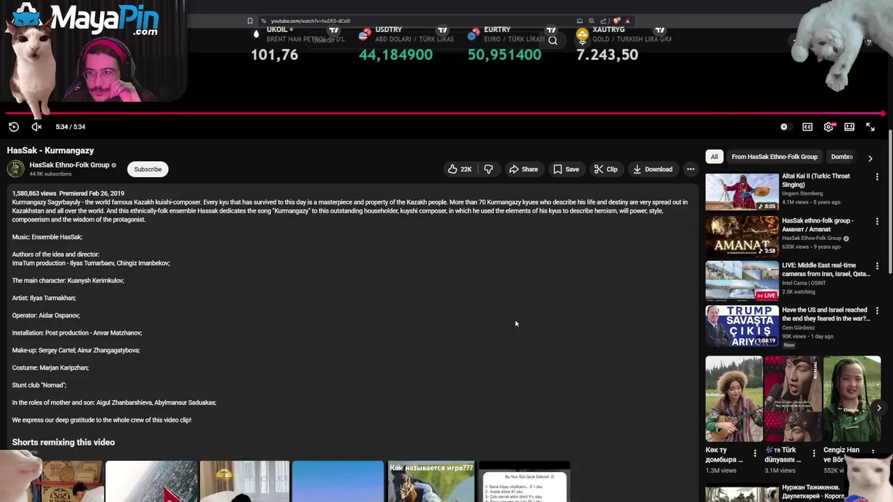
Task: Enter fullscreen mode in the player
Action: pos(870,127)
